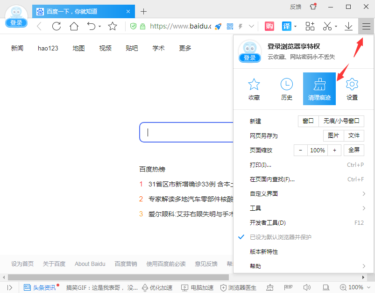Open the skin shirt icon
Screen dimensions: 375x293
pos(313,7)
